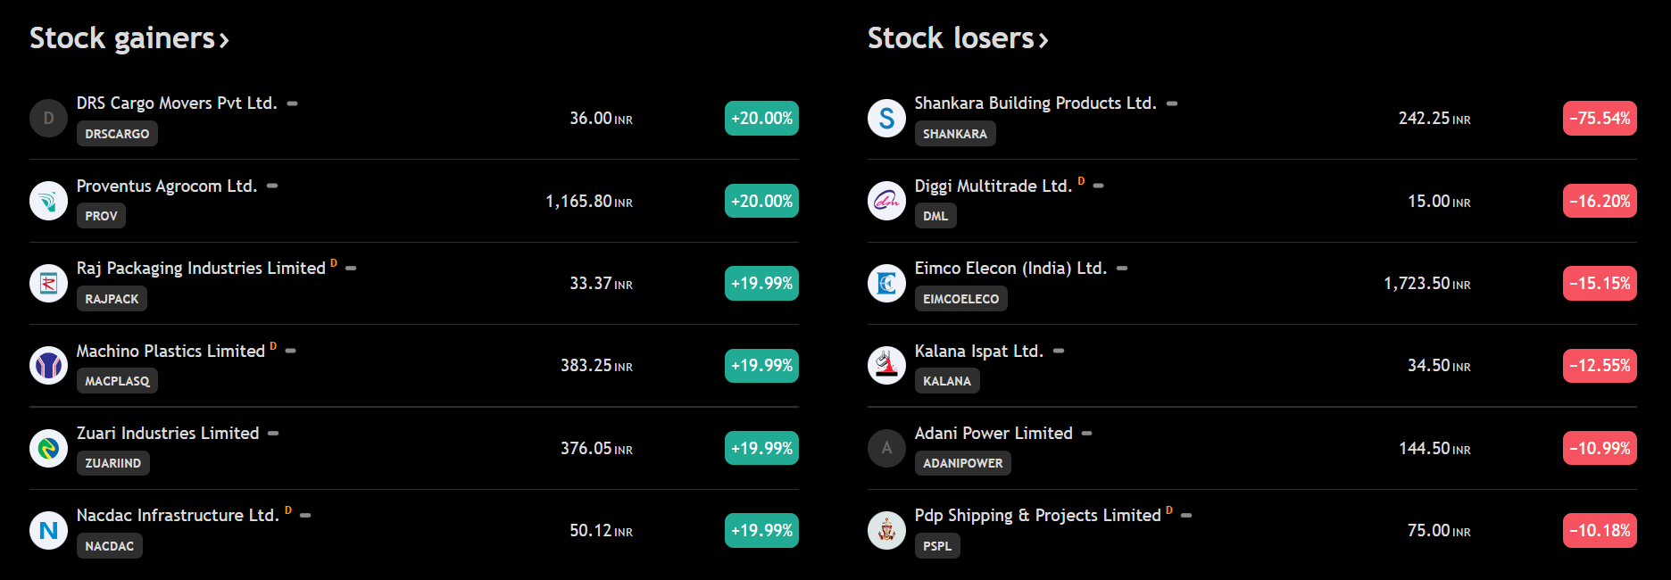Click the -75.54% change badge for Shankara
This screenshot has height=580, width=1671.
coord(1599,119)
